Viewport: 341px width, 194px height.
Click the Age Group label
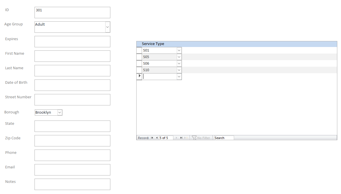click(13, 24)
